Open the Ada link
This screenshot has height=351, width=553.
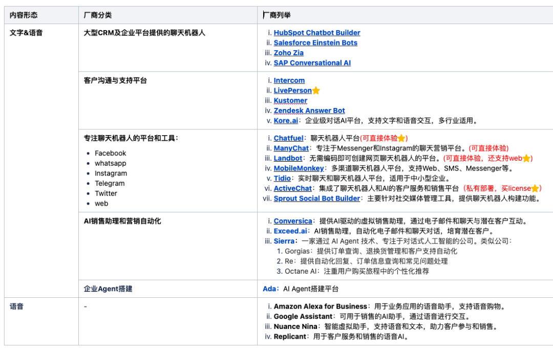269,289
